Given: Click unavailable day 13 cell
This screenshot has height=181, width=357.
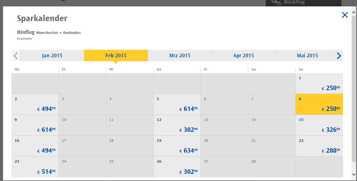Looking at the screenshot, I should pyautogui.click(x=225, y=125).
